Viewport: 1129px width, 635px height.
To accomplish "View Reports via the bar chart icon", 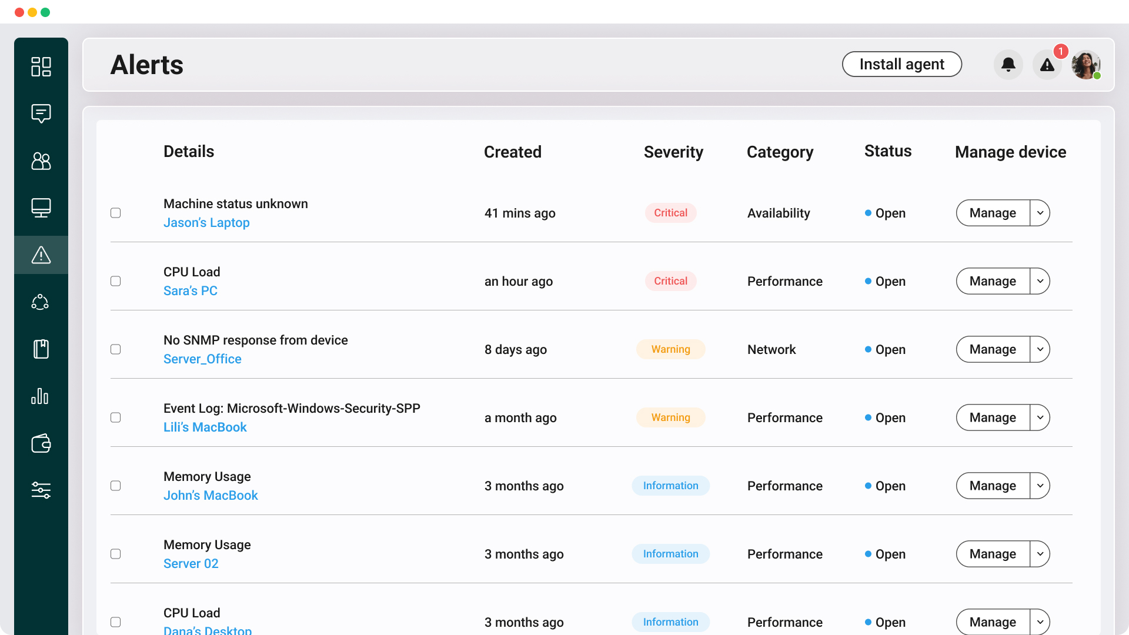I will pos(41,396).
